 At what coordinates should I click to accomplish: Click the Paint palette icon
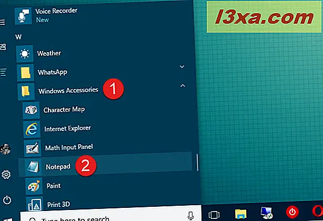click(34, 186)
